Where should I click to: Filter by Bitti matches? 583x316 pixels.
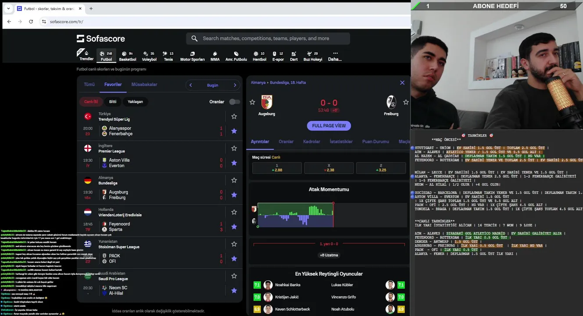(x=113, y=101)
